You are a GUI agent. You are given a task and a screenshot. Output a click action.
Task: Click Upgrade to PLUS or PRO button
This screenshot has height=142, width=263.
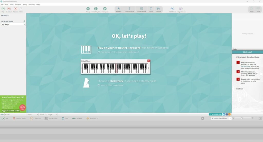click(x=11, y=111)
